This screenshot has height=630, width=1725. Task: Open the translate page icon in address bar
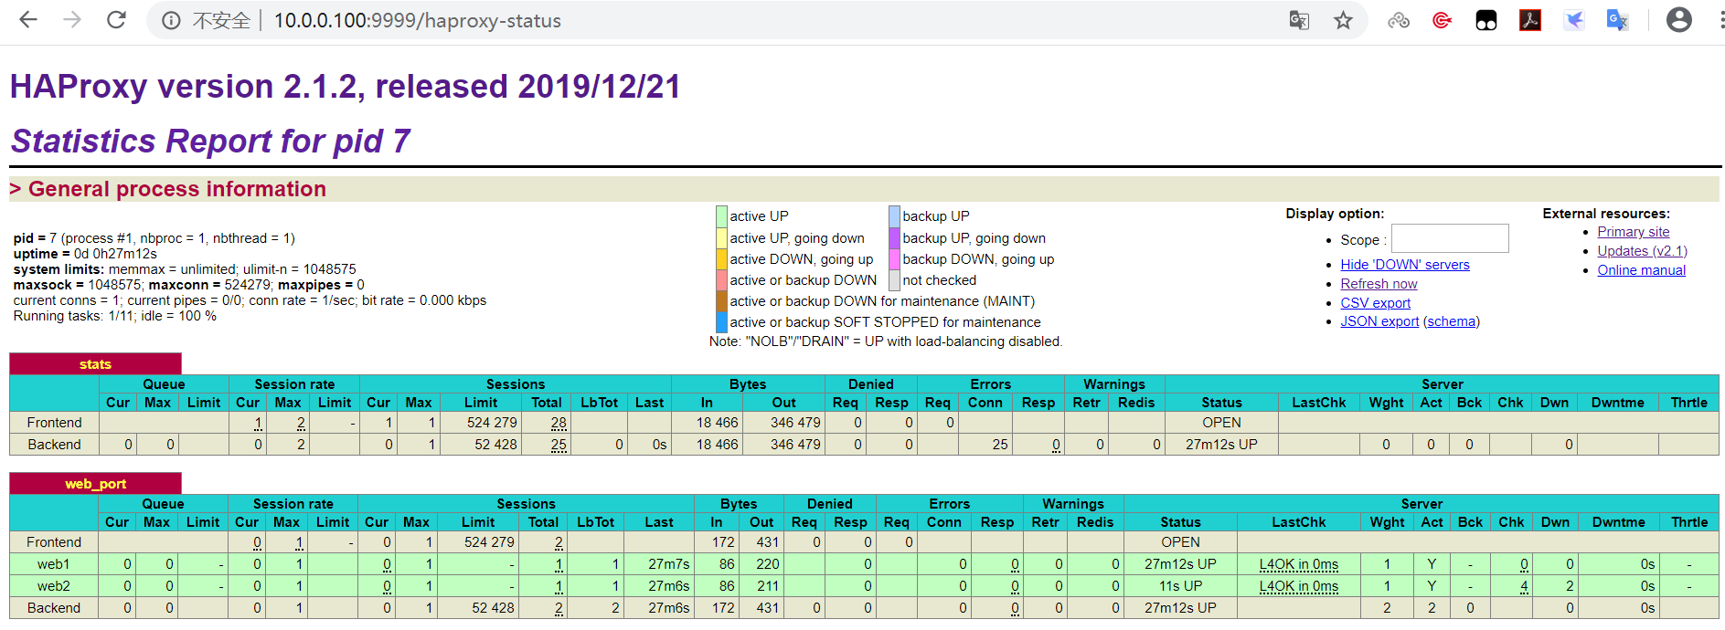1299,20
